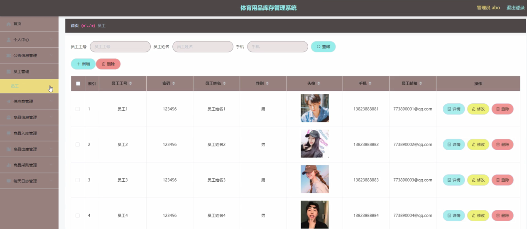Click the home icon beside 首页 in sidebar
The width and height of the screenshot is (527, 229).
9,24
